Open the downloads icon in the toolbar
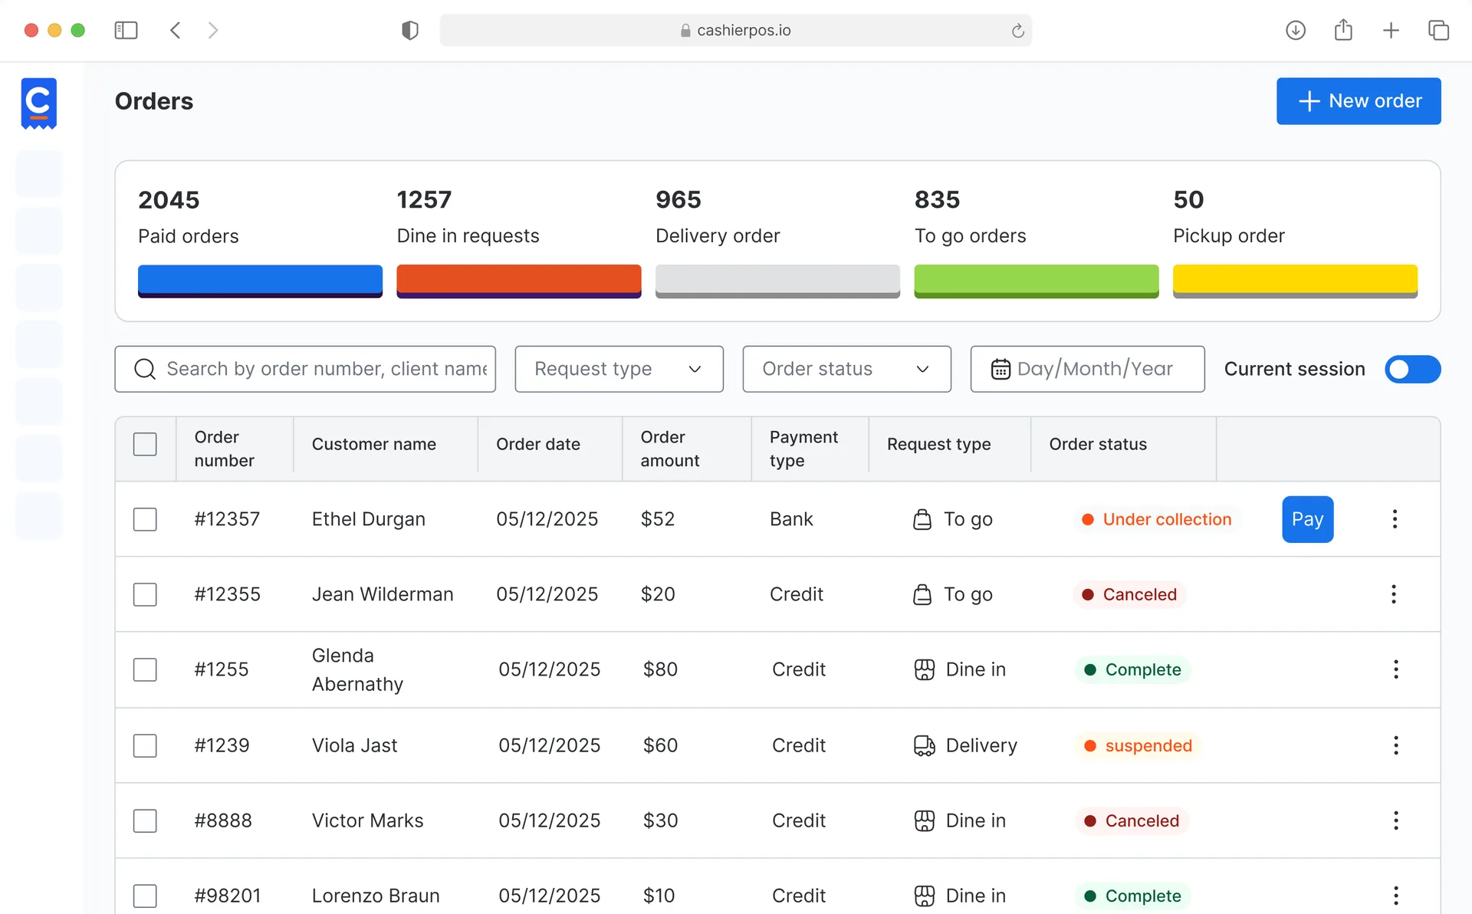 point(1296,30)
